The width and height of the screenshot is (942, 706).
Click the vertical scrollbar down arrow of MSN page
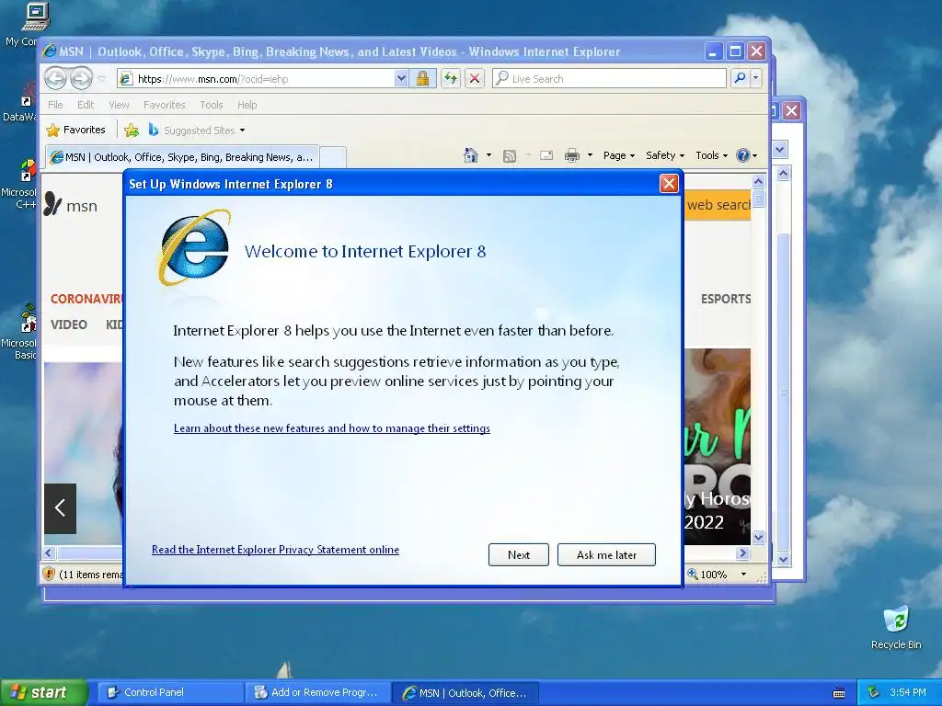[x=758, y=537]
